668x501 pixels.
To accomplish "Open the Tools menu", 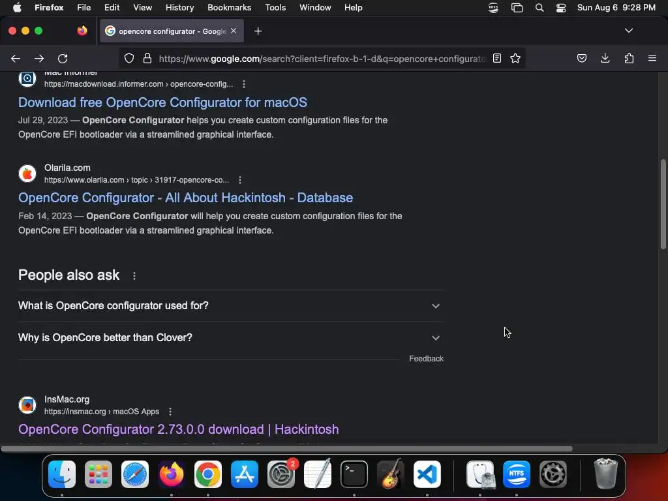I will 275,8.
